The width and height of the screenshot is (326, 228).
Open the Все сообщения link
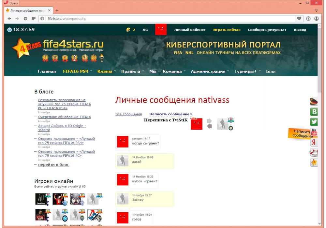[x=128, y=114]
